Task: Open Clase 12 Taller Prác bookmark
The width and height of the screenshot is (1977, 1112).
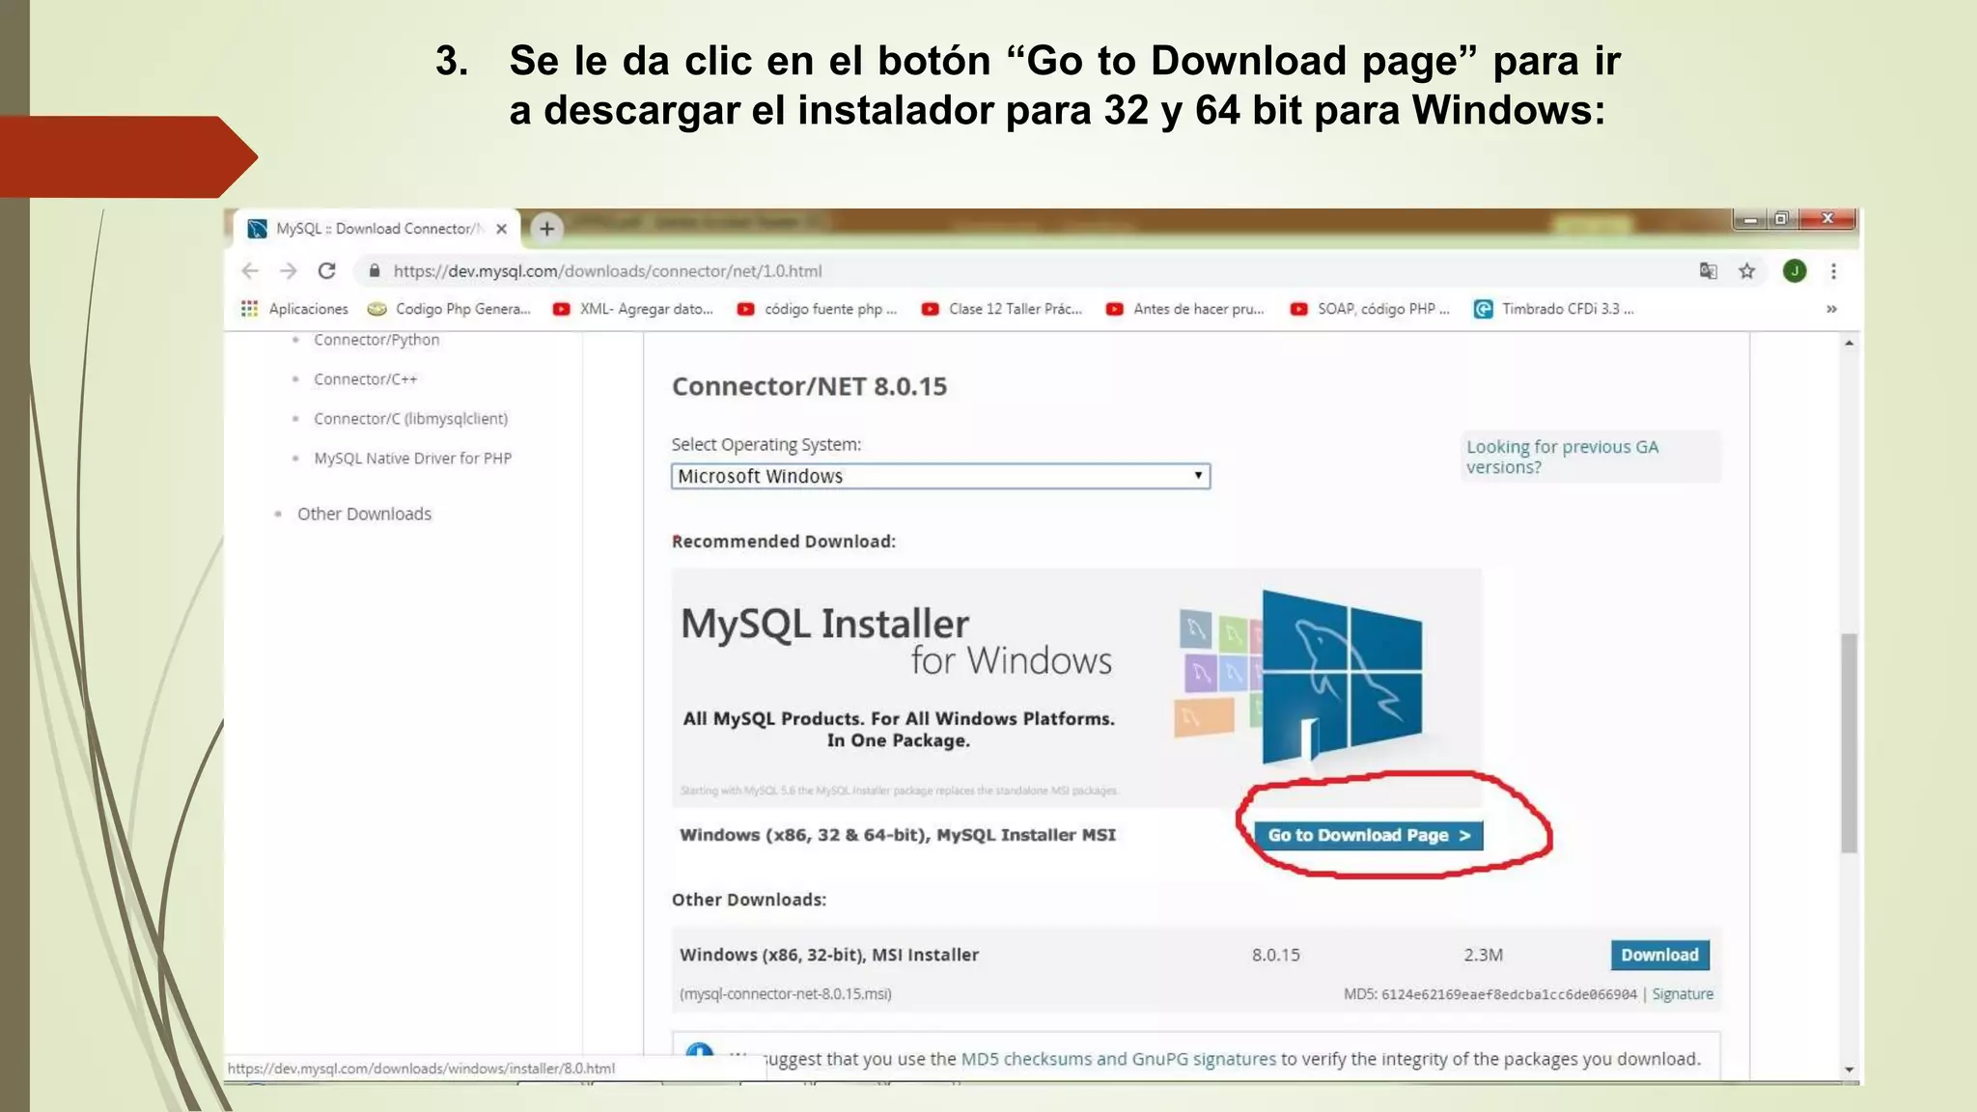Action: pos(1002,309)
